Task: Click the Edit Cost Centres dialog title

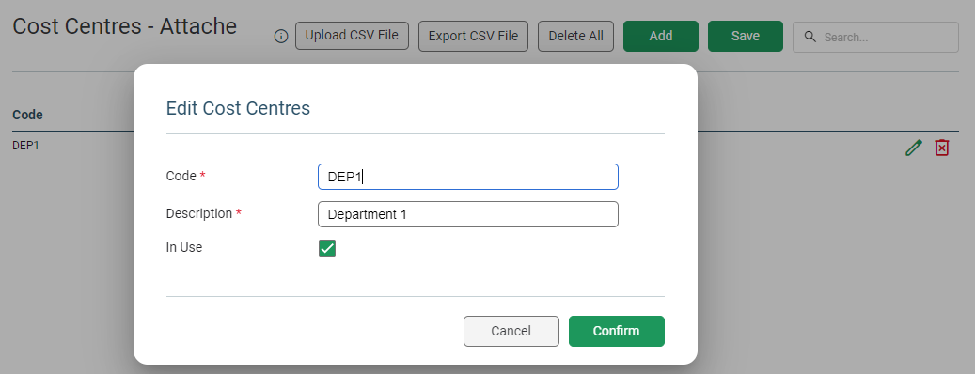Action: pyautogui.click(x=238, y=109)
